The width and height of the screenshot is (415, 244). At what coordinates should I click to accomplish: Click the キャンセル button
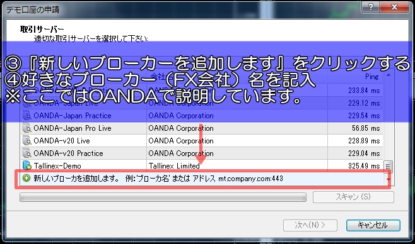coord(373,225)
